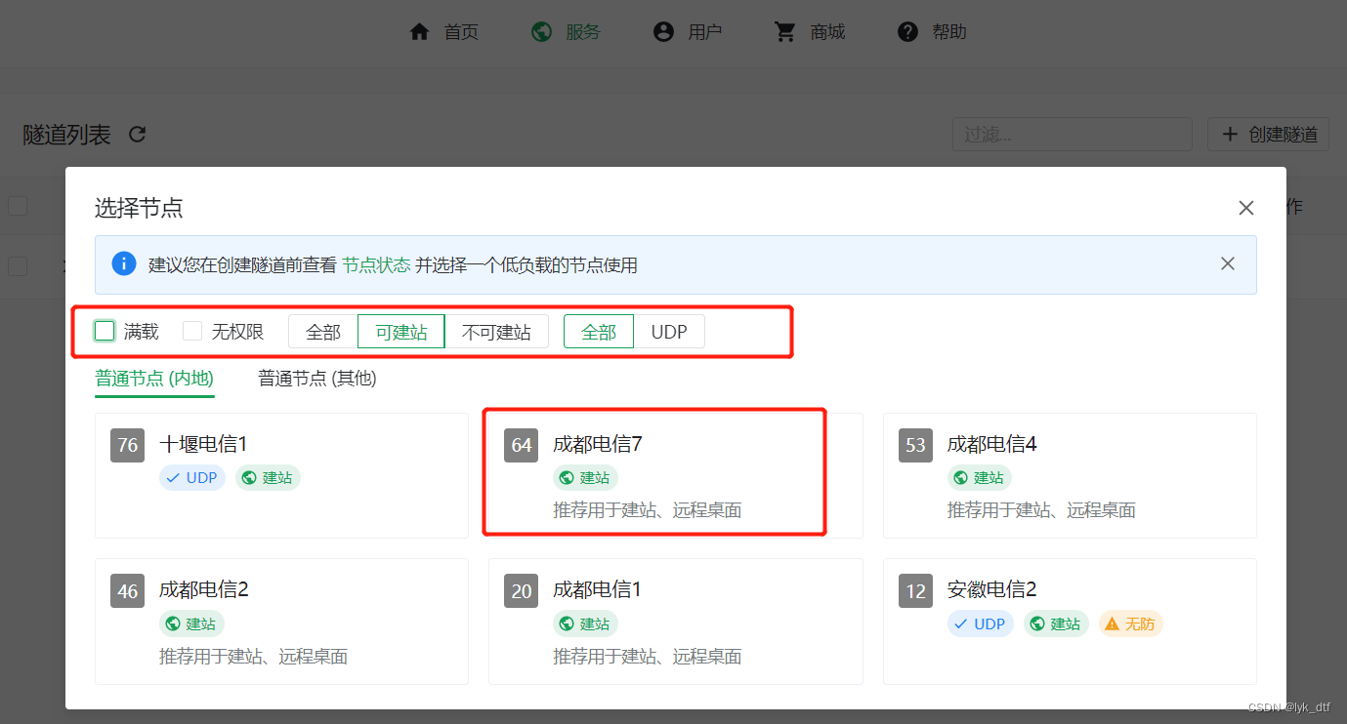
Task: Click the load badge 12 on 安徽电信2
Action: point(915,591)
